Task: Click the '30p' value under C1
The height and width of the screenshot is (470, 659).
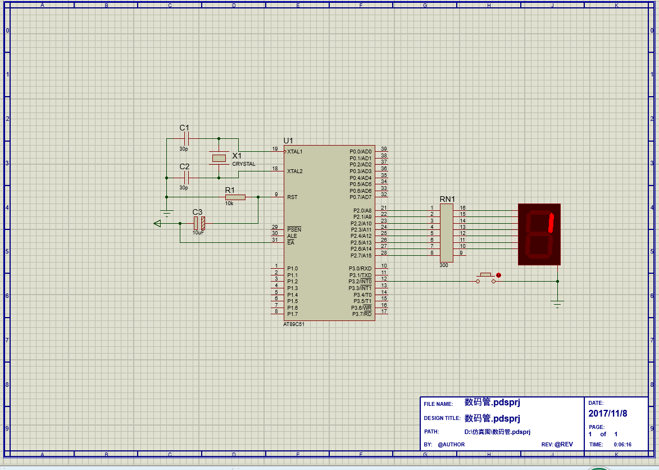Action: coord(184,149)
